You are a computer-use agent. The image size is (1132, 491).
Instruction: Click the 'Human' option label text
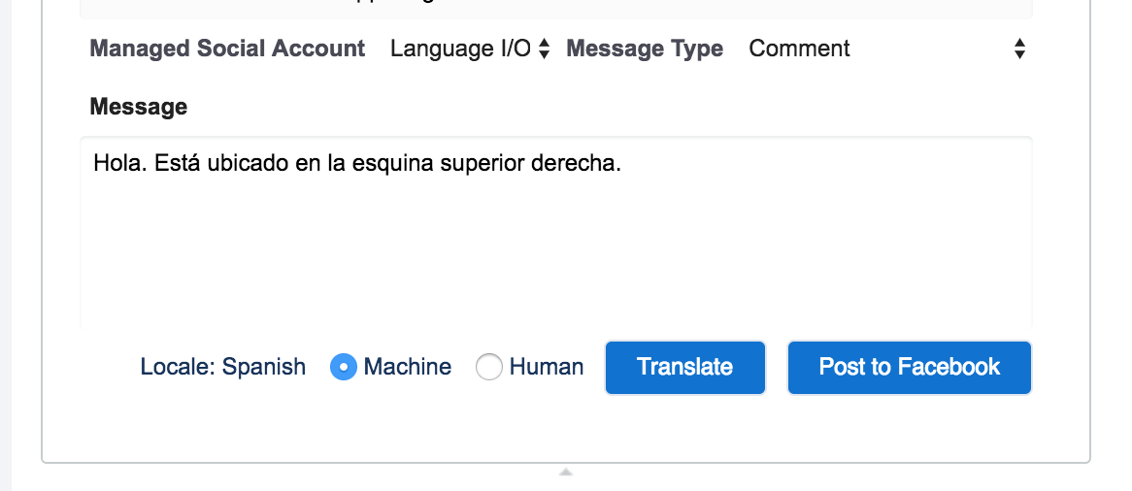coord(547,367)
